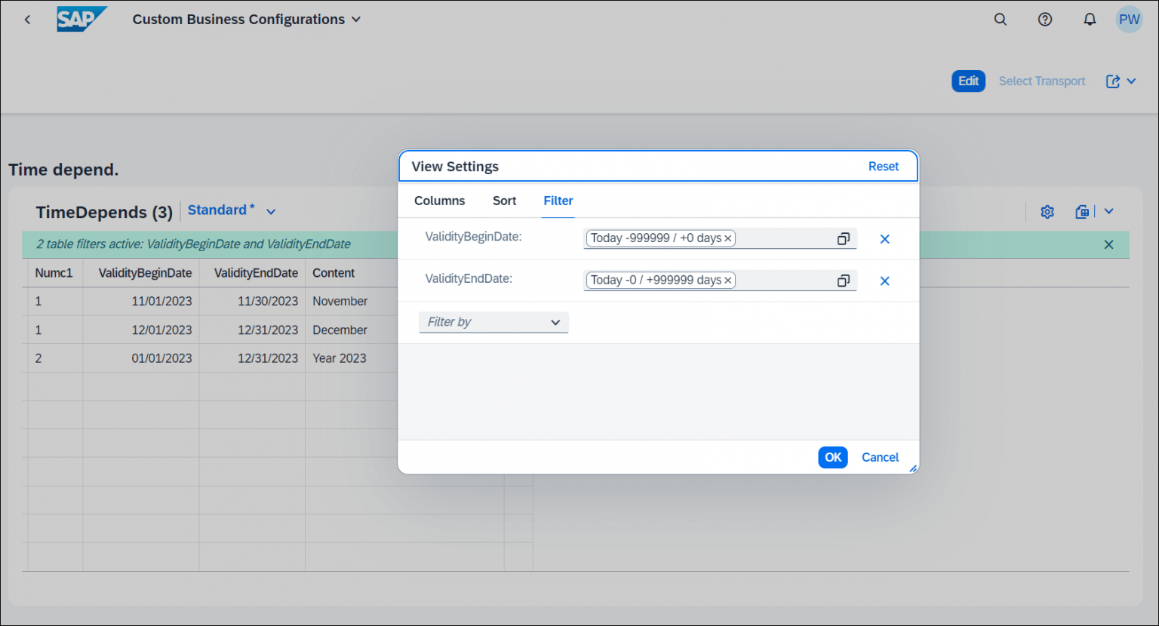Dismiss the active table filters banner
This screenshot has height=626, width=1159.
[x=1108, y=244]
